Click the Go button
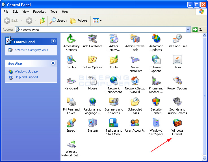Screen dimensions: 208x162 point(198,30)
